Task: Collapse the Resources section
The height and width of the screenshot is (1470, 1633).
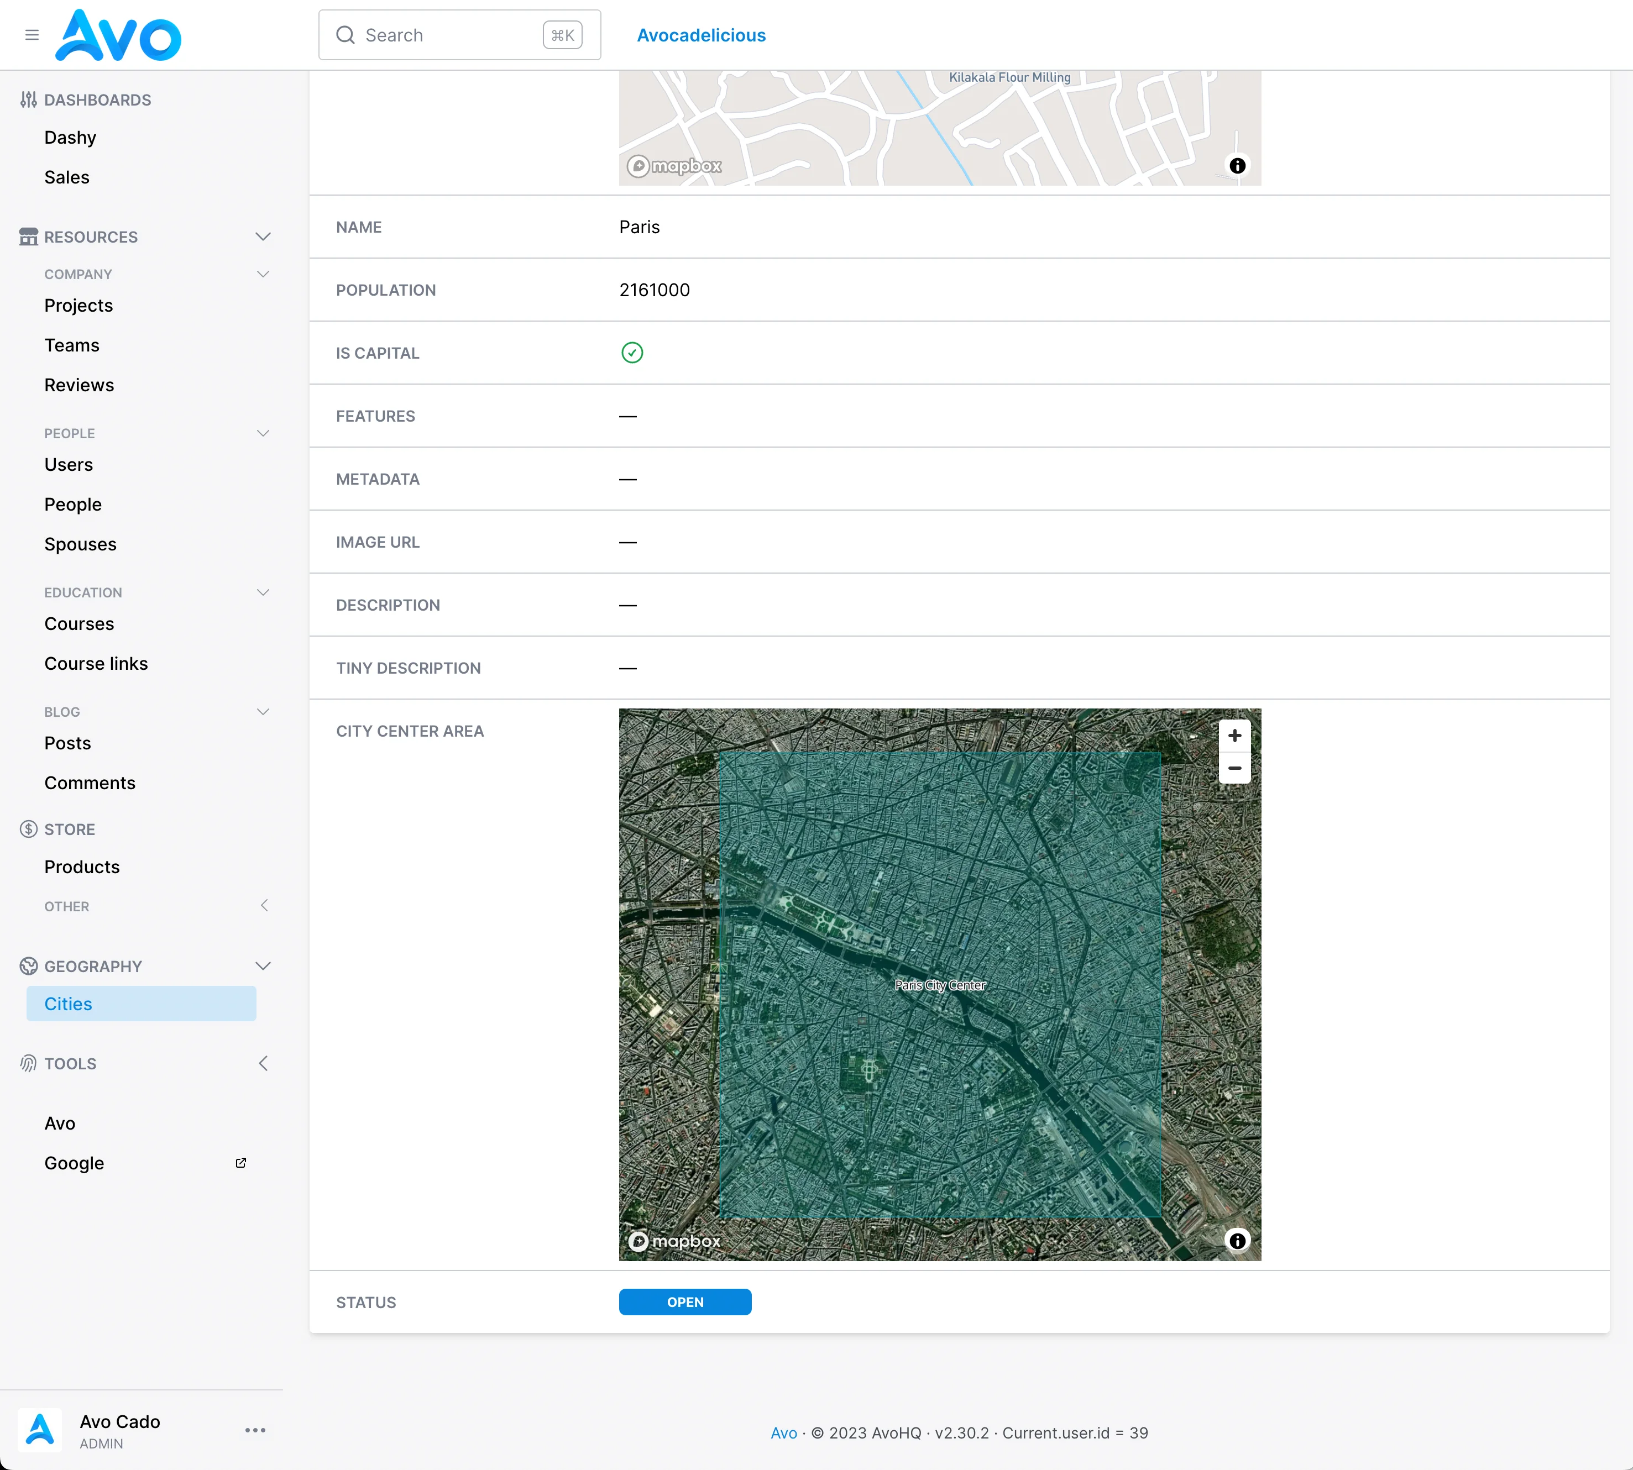Action: [263, 237]
